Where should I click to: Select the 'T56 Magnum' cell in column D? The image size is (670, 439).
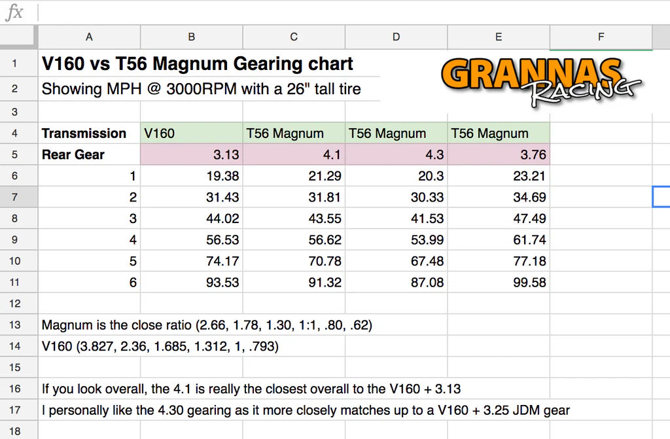(396, 133)
